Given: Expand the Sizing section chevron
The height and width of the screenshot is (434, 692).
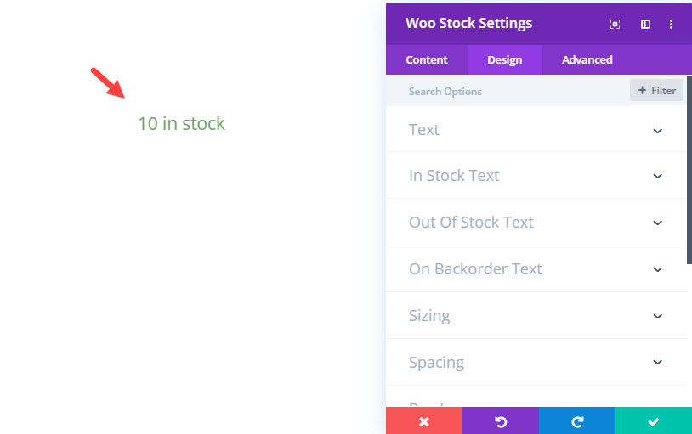Looking at the screenshot, I should 658,316.
